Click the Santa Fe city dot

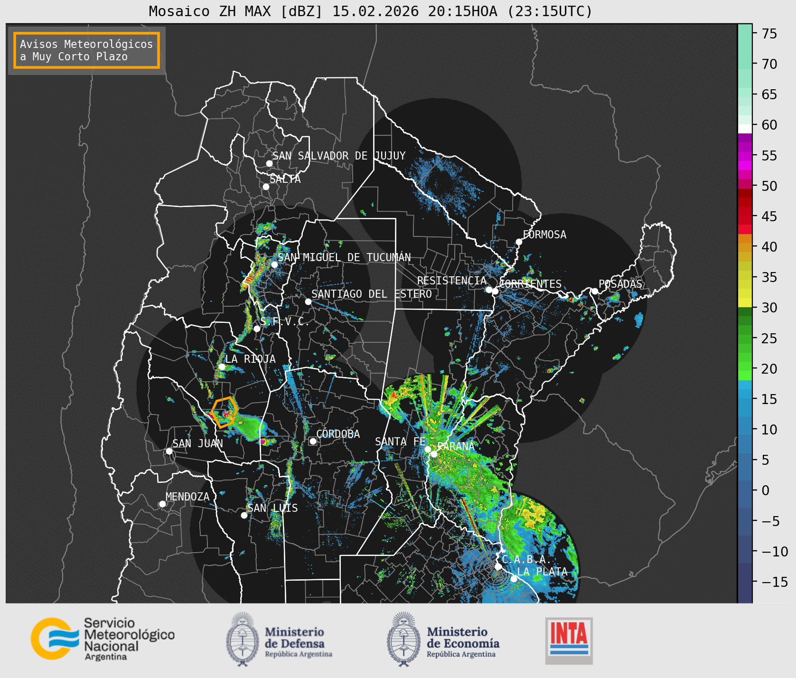point(428,449)
